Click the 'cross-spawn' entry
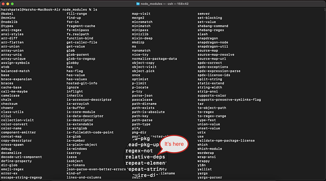Viewport: 326px width, 181px height. (12, 145)
